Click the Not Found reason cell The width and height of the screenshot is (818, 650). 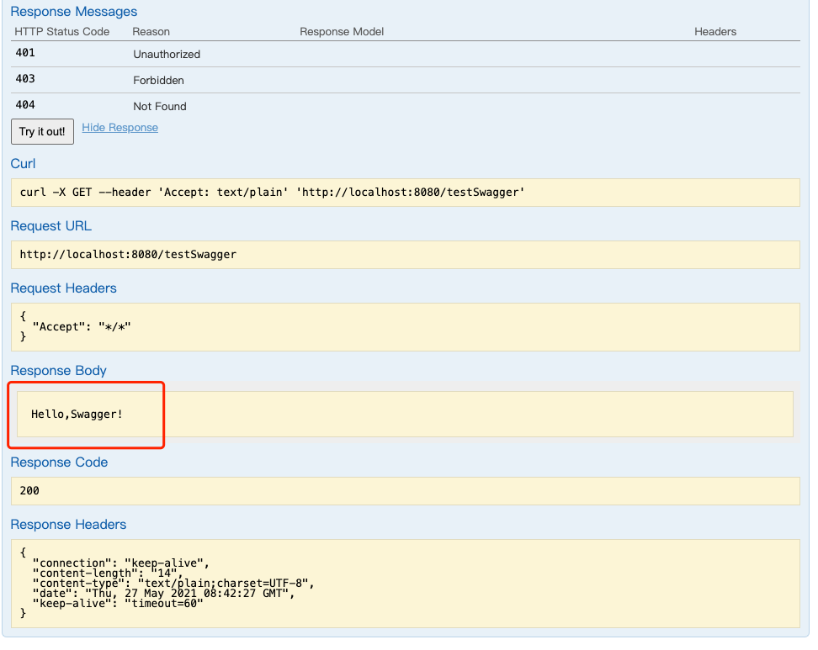pyautogui.click(x=160, y=106)
